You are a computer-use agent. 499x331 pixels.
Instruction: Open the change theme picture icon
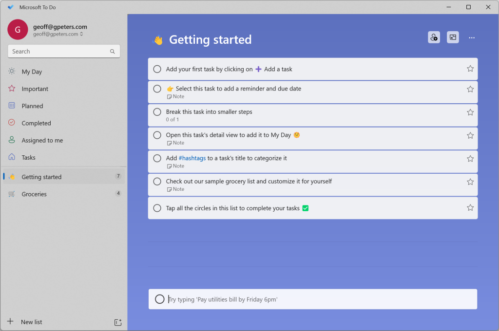[453, 37]
